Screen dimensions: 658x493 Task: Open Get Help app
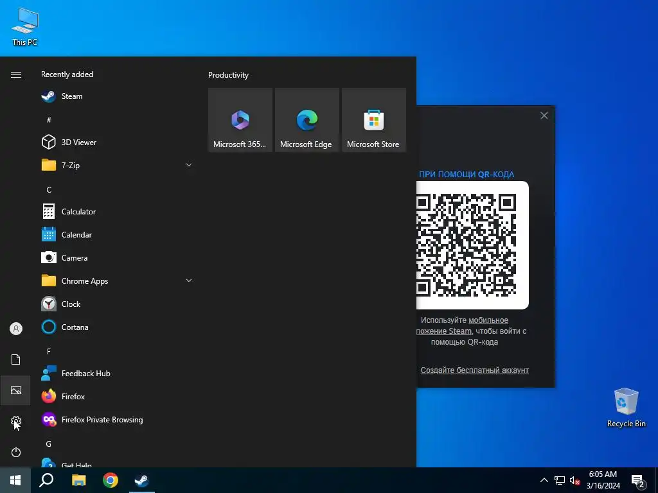pyautogui.click(x=118, y=463)
